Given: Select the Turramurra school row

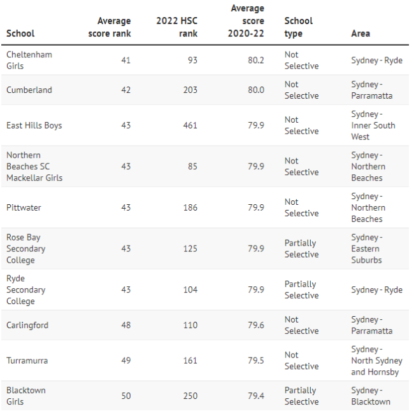Looking at the screenshot, I should (205, 361).
